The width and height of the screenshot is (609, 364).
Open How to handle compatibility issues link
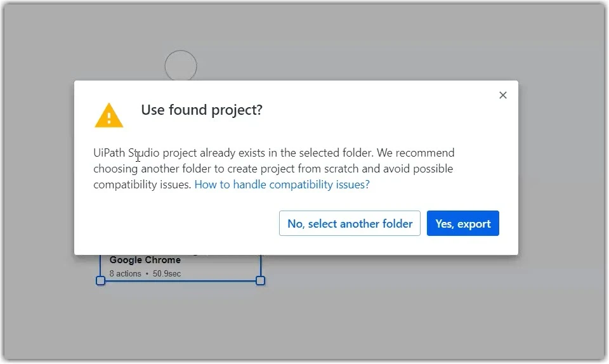tap(282, 185)
